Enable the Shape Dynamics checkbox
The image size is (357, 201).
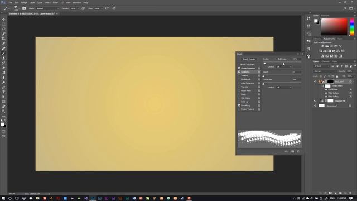(x=239, y=68)
